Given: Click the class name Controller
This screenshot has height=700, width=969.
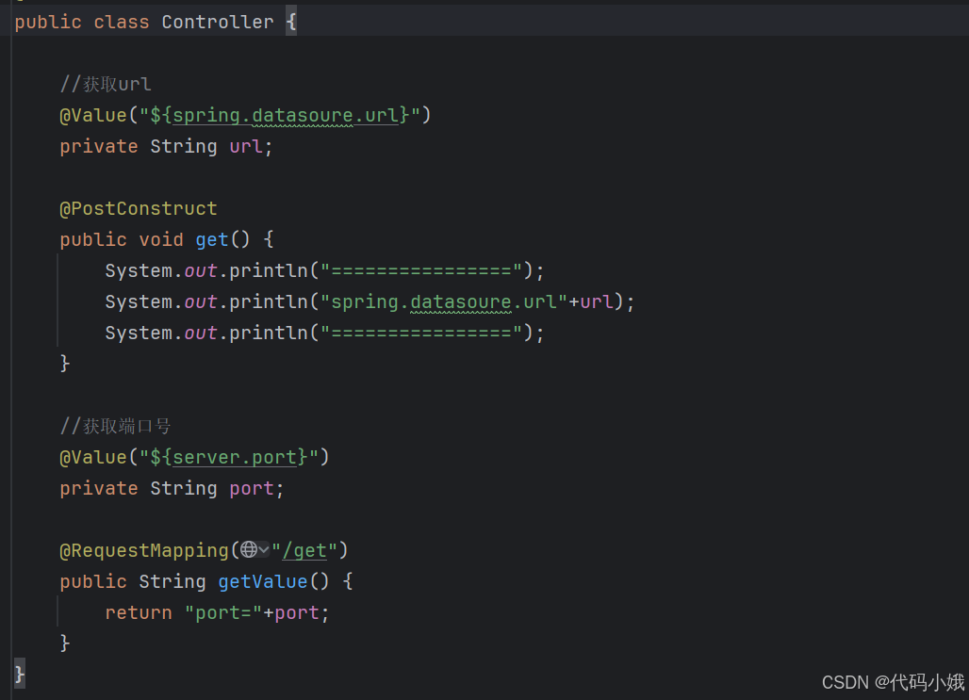Looking at the screenshot, I should tap(218, 23).
